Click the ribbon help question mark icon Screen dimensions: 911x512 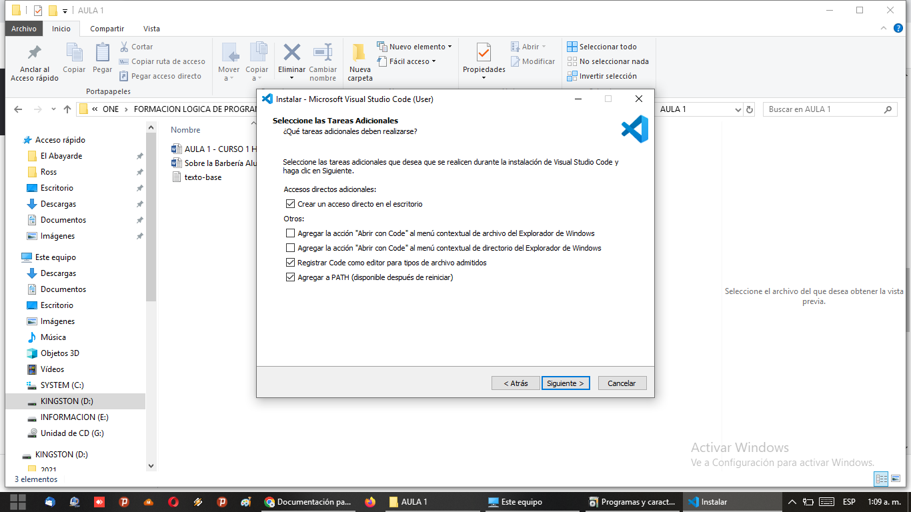pyautogui.click(x=897, y=29)
